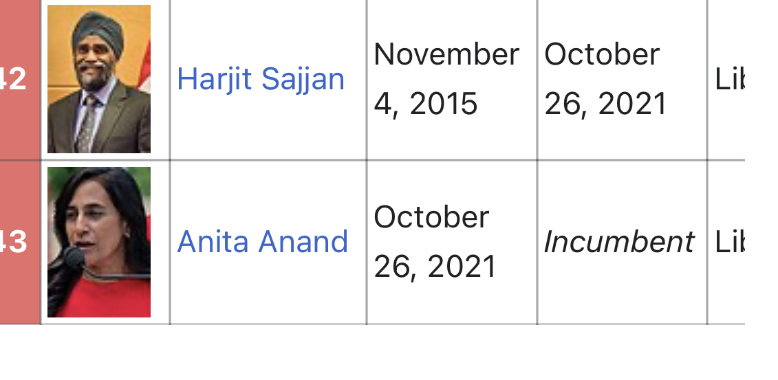This screenshot has height=380, width=778.
Task: Follow the Anita Anand link
Action: 263,242
